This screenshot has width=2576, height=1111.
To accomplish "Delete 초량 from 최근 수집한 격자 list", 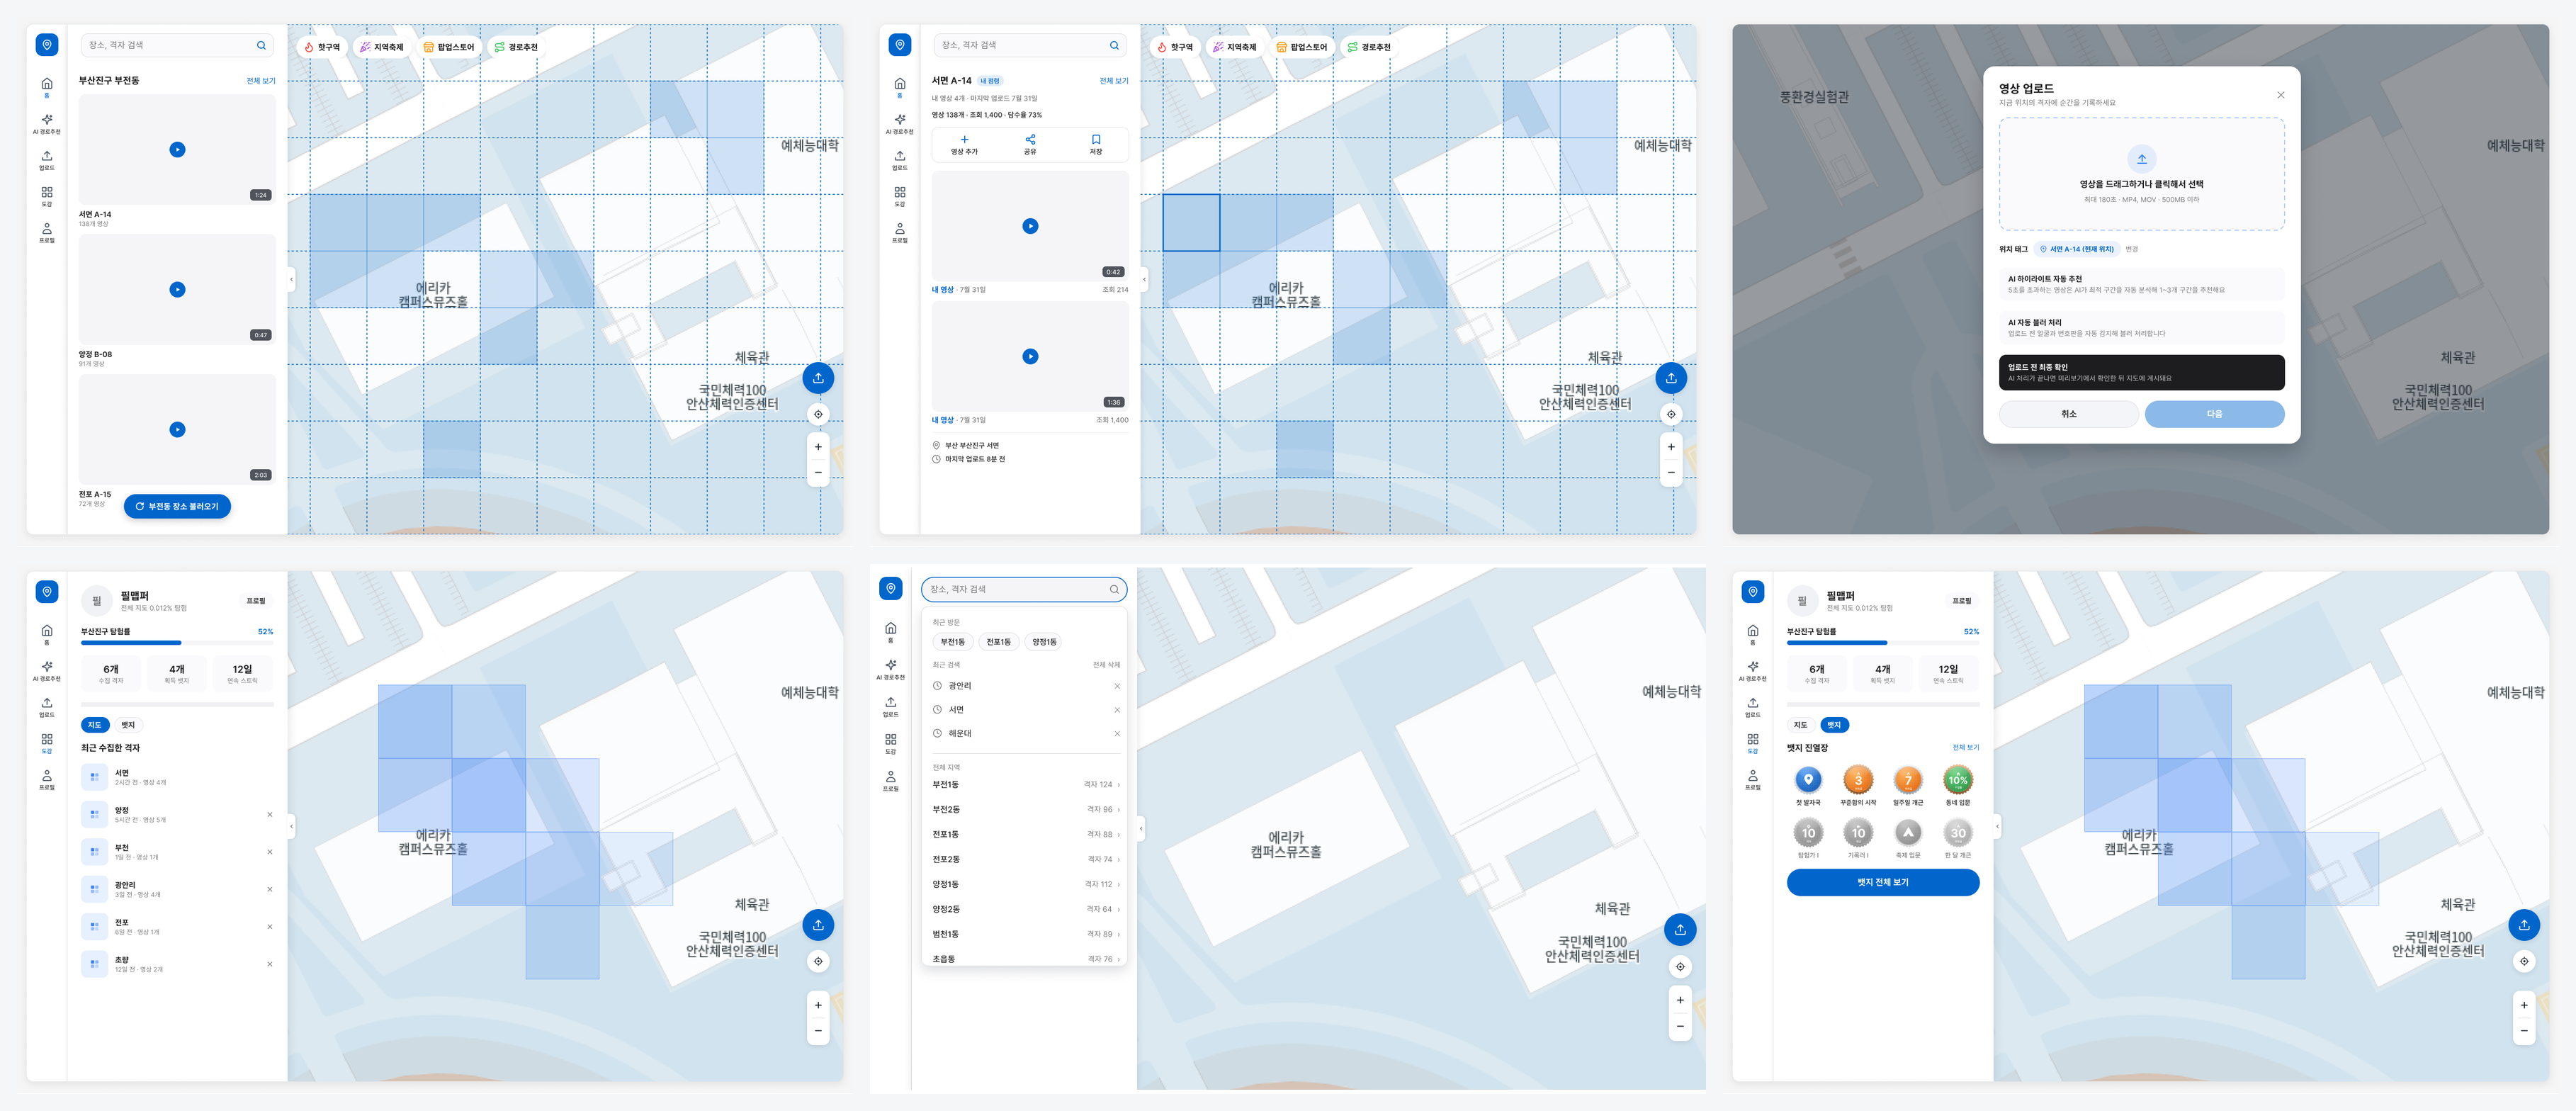I will [270, 964].
